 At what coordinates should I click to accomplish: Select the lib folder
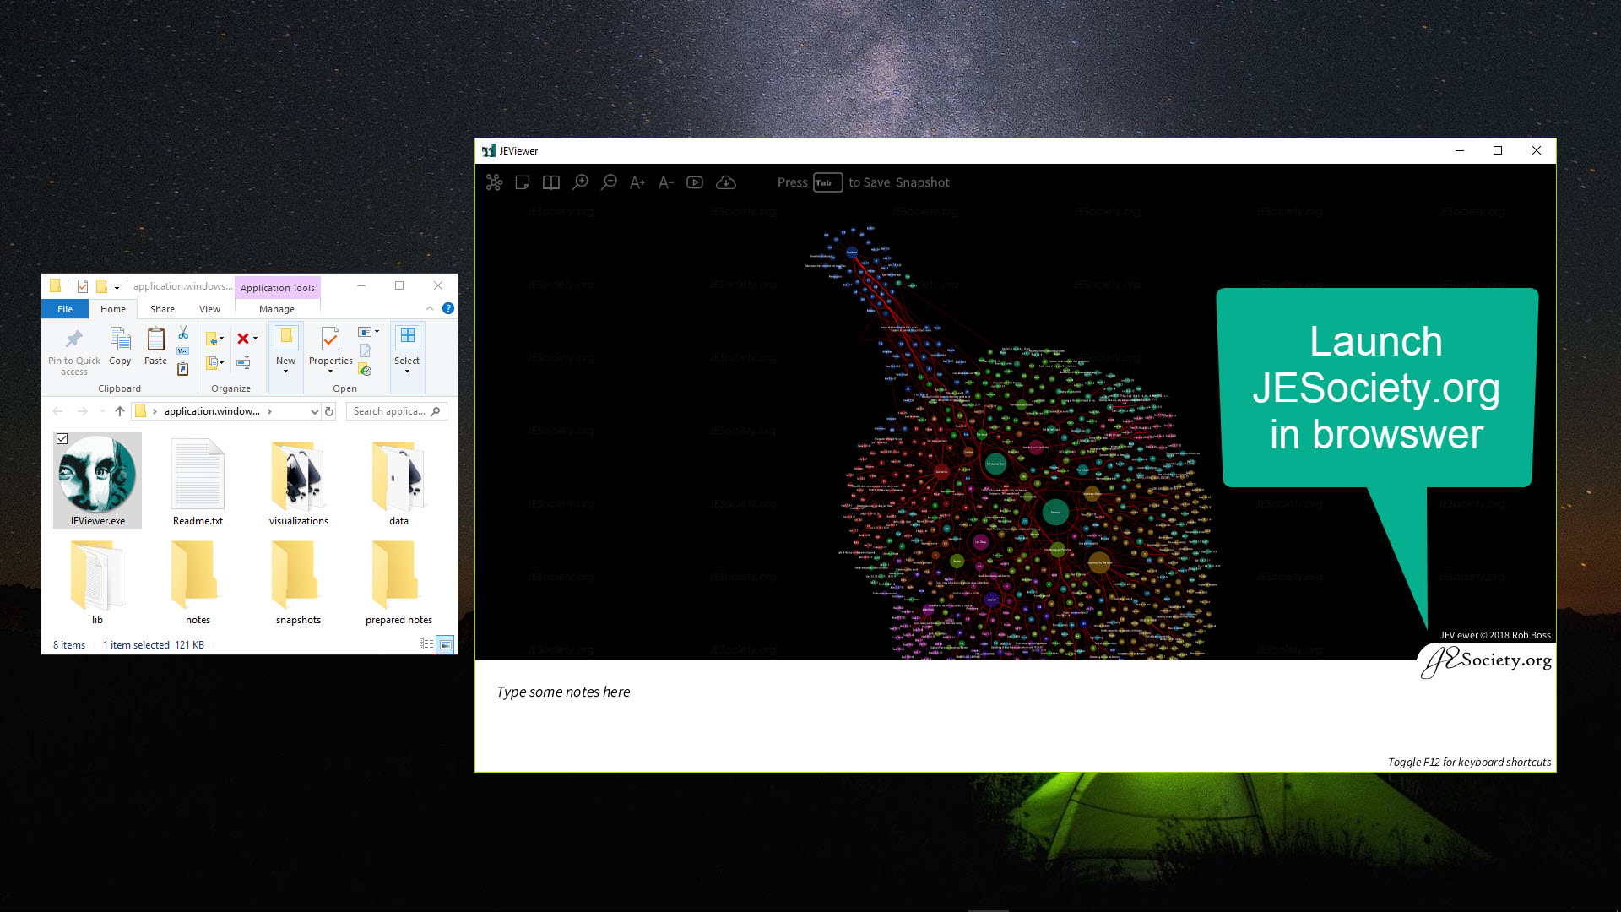click(x=97, y=581)
